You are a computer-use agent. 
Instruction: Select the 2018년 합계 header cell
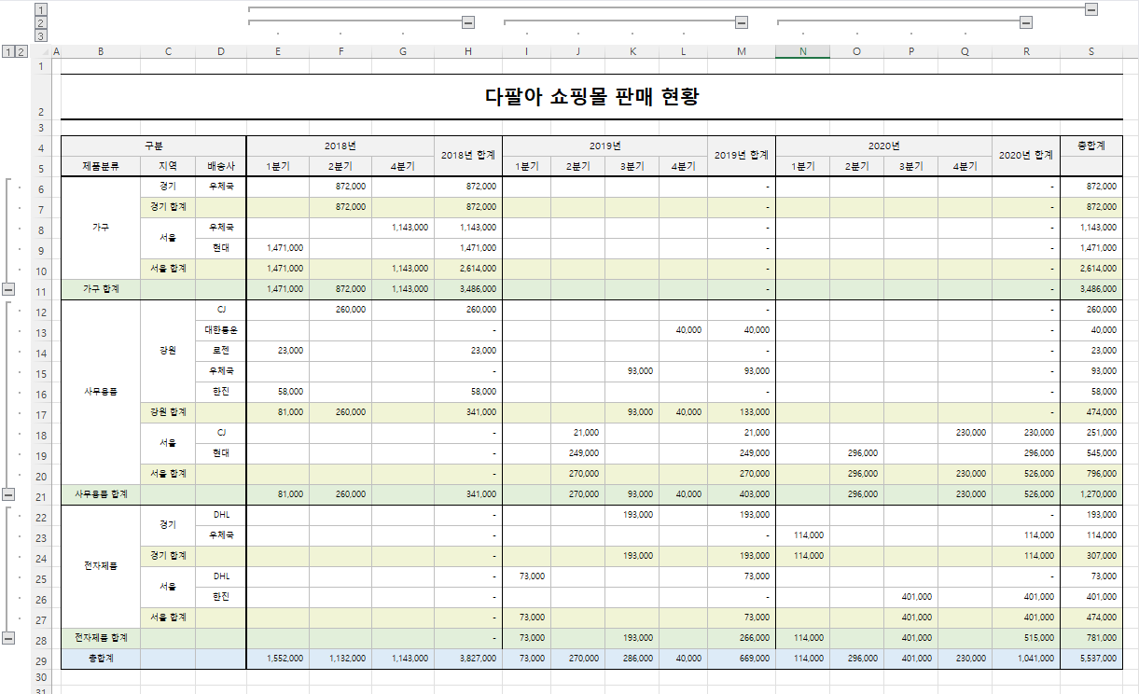click(467, 155)
